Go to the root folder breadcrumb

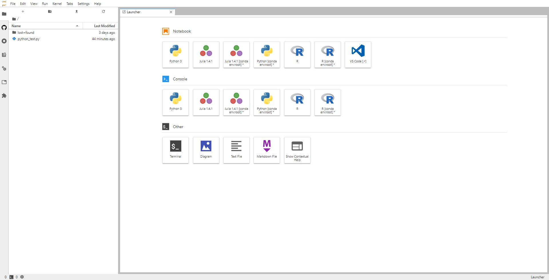pos(14,19)
